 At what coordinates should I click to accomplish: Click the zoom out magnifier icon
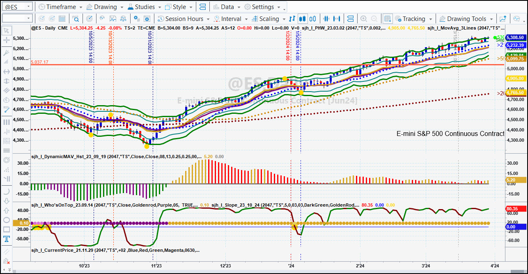(x=374, y=18)
